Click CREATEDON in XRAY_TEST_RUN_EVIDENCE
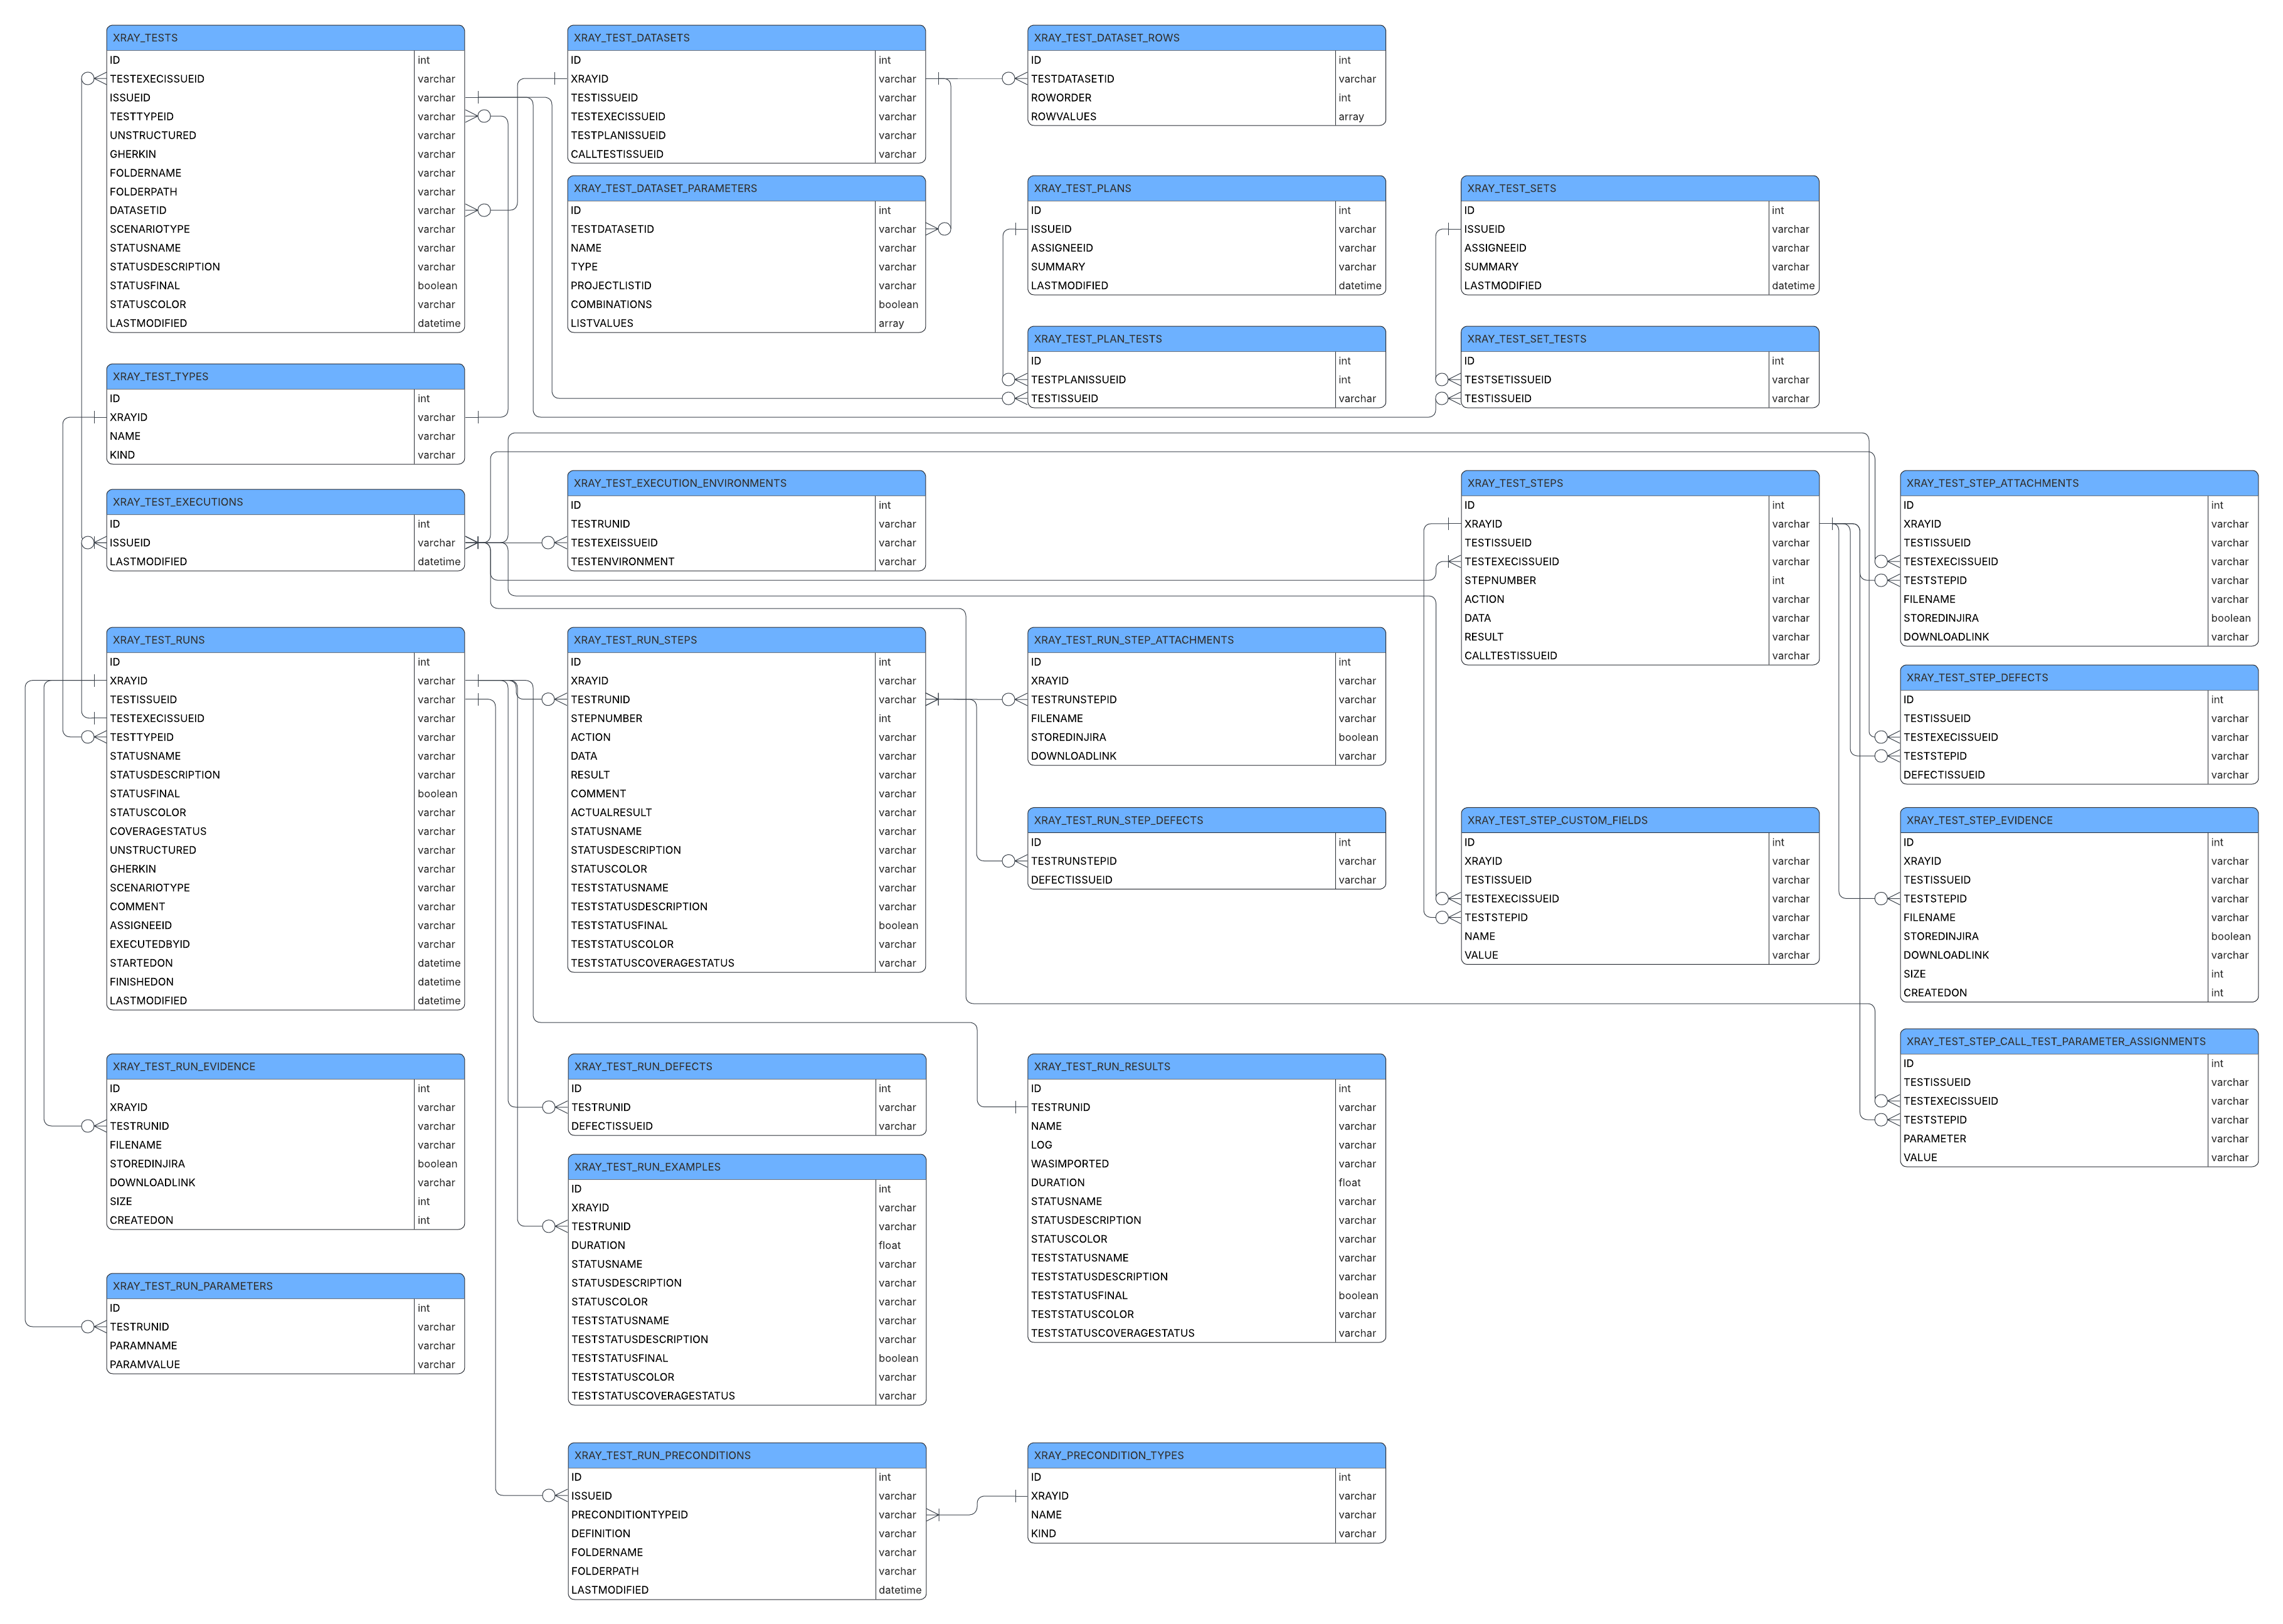 (x=285, y=1220)
